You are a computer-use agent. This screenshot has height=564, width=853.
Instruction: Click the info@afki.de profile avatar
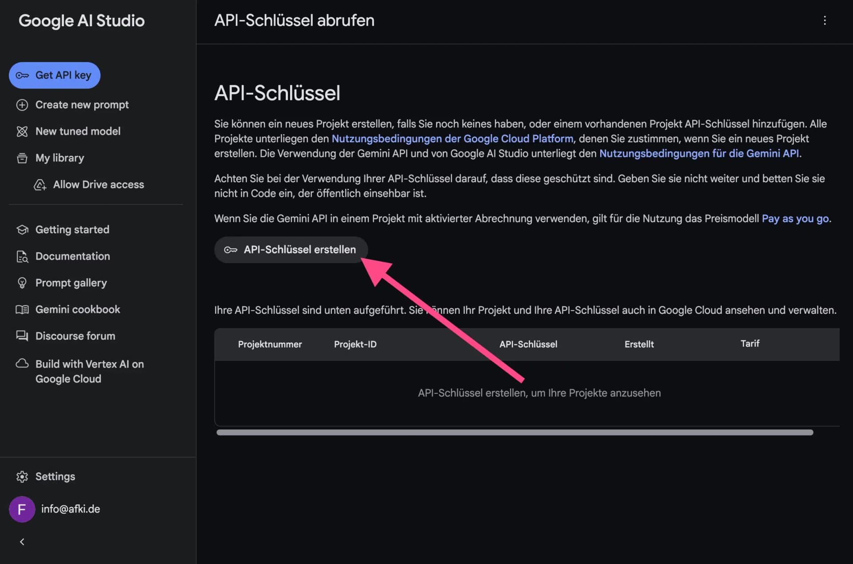coord(22,509)
